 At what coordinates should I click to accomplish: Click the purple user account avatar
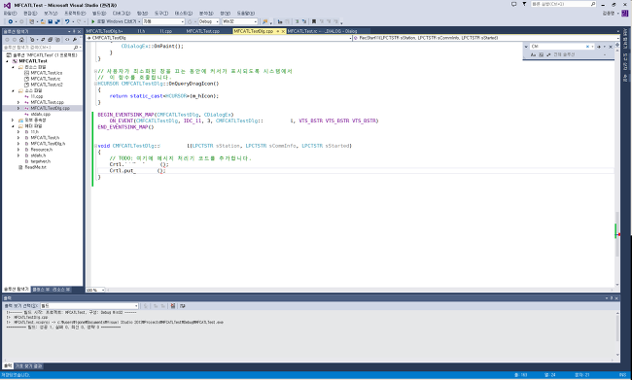click(x=625, y=14)
